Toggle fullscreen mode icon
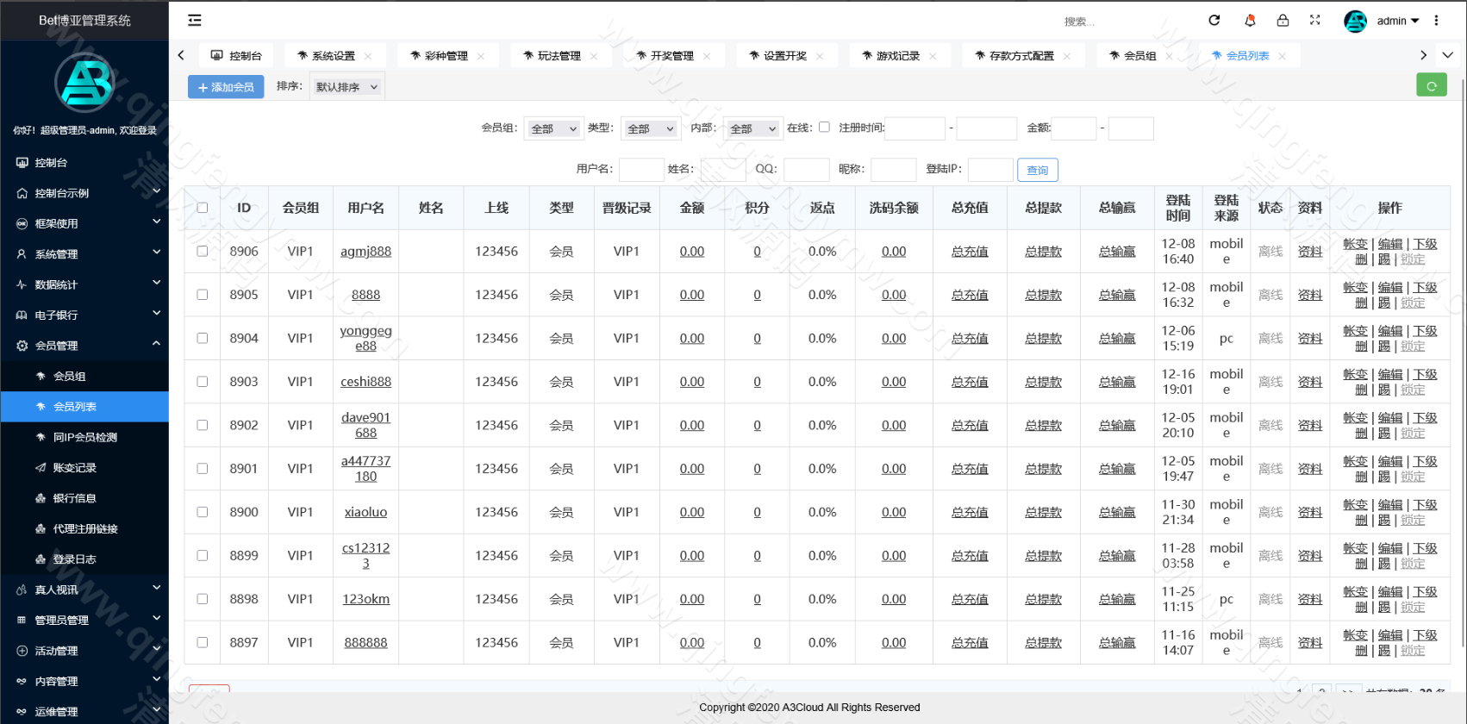This screenshot has width=1467, height=724. tap(1315, 21)
